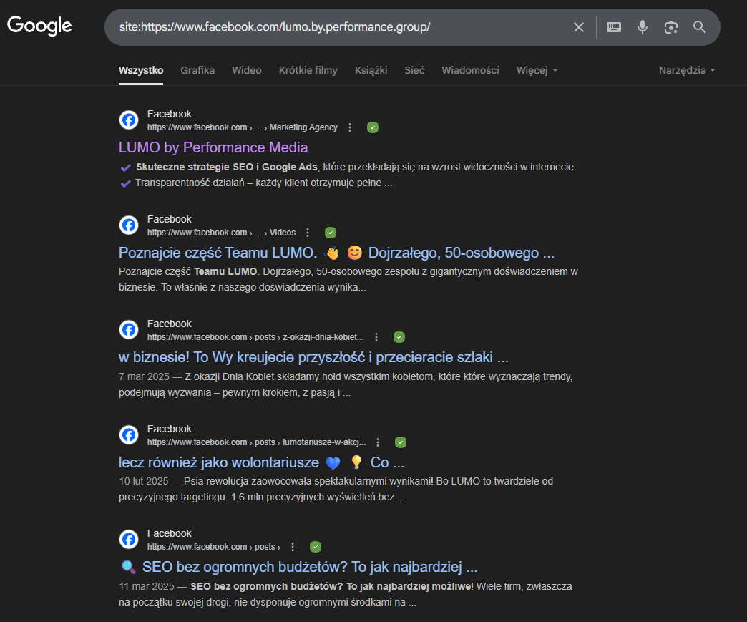Open three-dot menu for z-okazji-dnia-kobiet result
This screenshot has width=747, height=622.
coord(376,337)
